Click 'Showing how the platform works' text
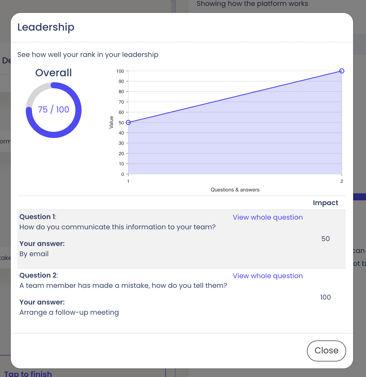The width and height of the screenshot is (366, 377). [252, 4]
